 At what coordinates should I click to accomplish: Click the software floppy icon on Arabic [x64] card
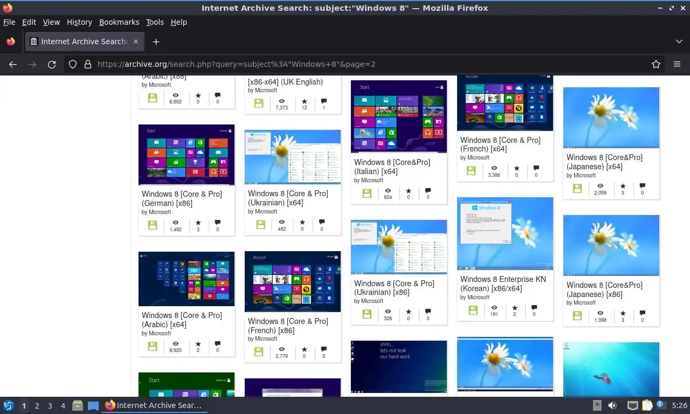153,346
